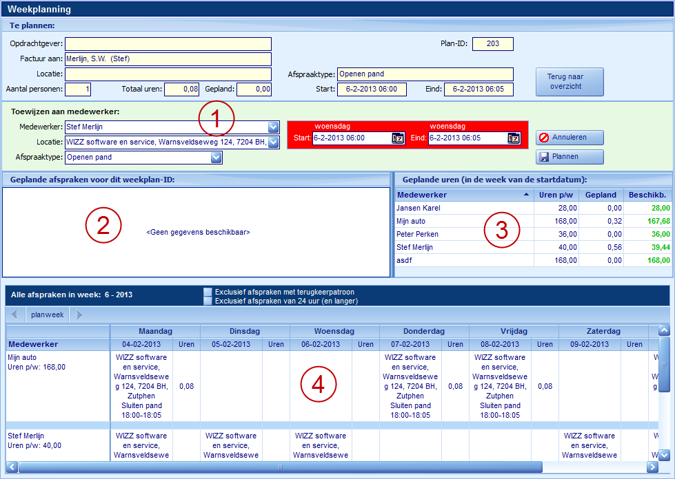Click Mijn auto's Maandag appointment cell
Viewport: 675px width, 479px height.
(141, 386)
